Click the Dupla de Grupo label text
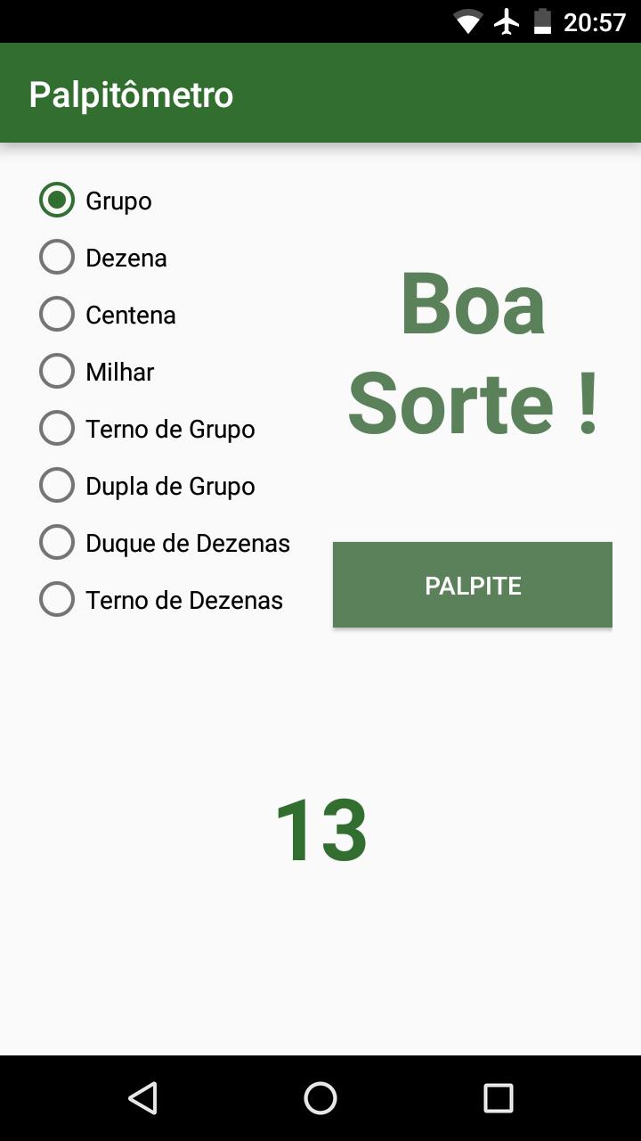 (170, 486)
